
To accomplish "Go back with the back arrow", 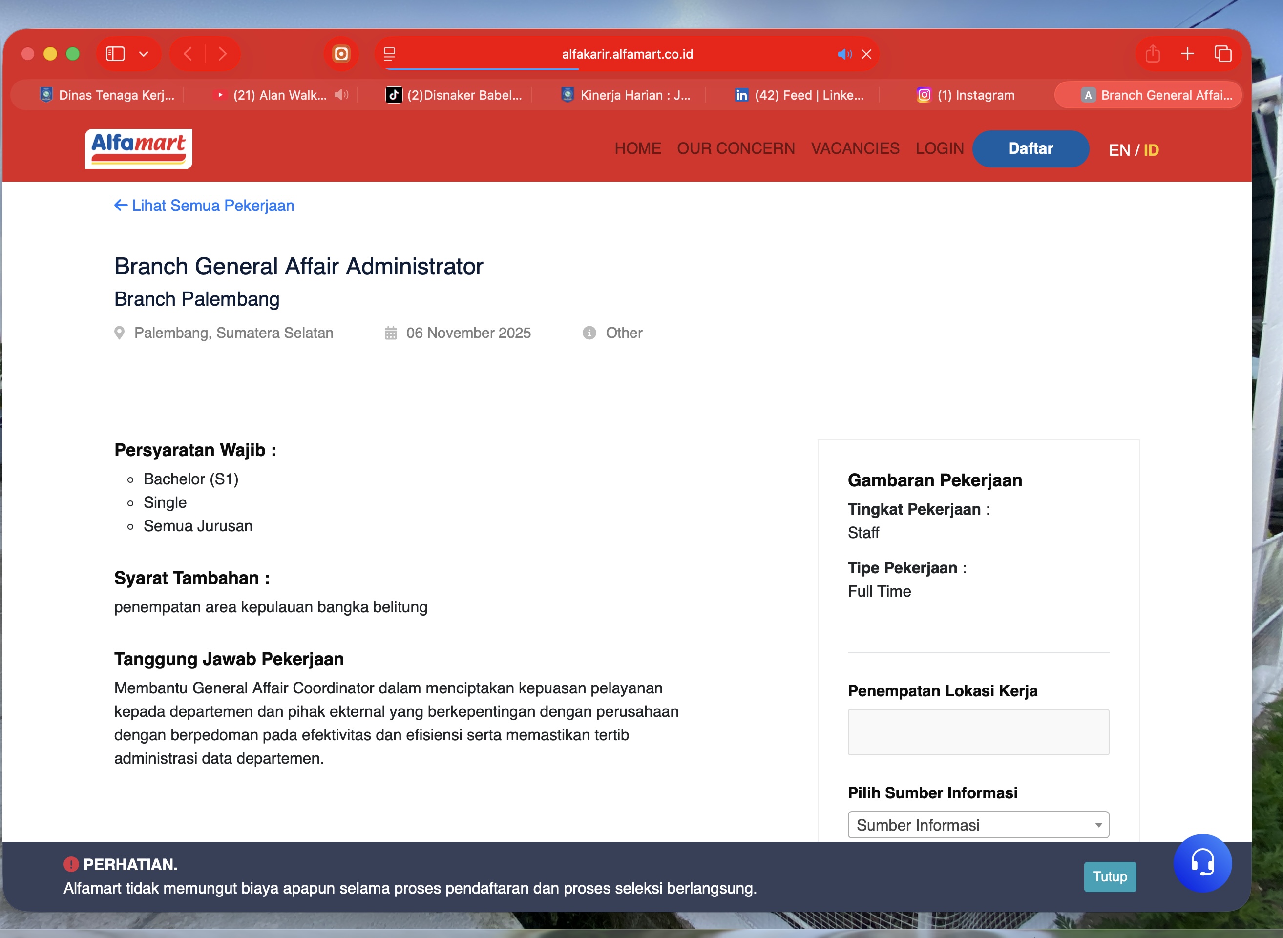I will [x=188, y=54].
